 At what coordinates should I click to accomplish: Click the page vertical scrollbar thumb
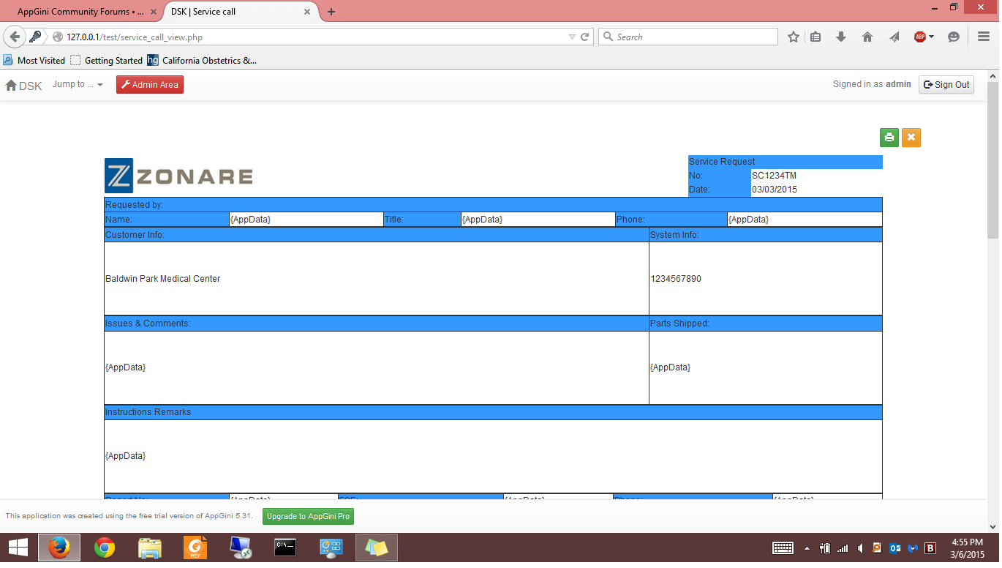pyautogui.click(x=992, y=160)
